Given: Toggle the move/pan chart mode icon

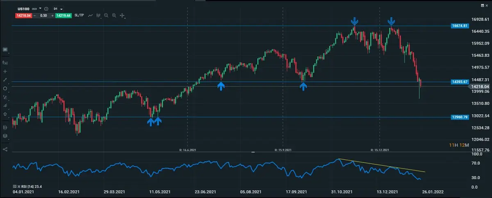Looking at the screenshot, I should [123, 16].
